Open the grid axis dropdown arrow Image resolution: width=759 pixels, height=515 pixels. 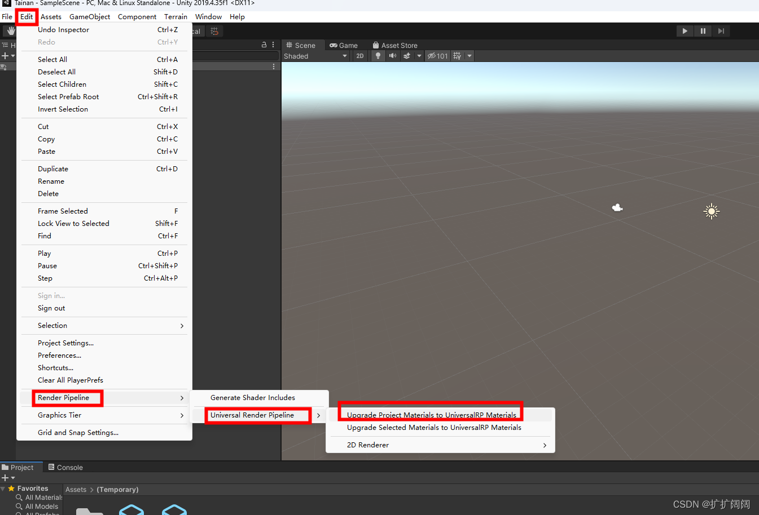coord(470,56)
